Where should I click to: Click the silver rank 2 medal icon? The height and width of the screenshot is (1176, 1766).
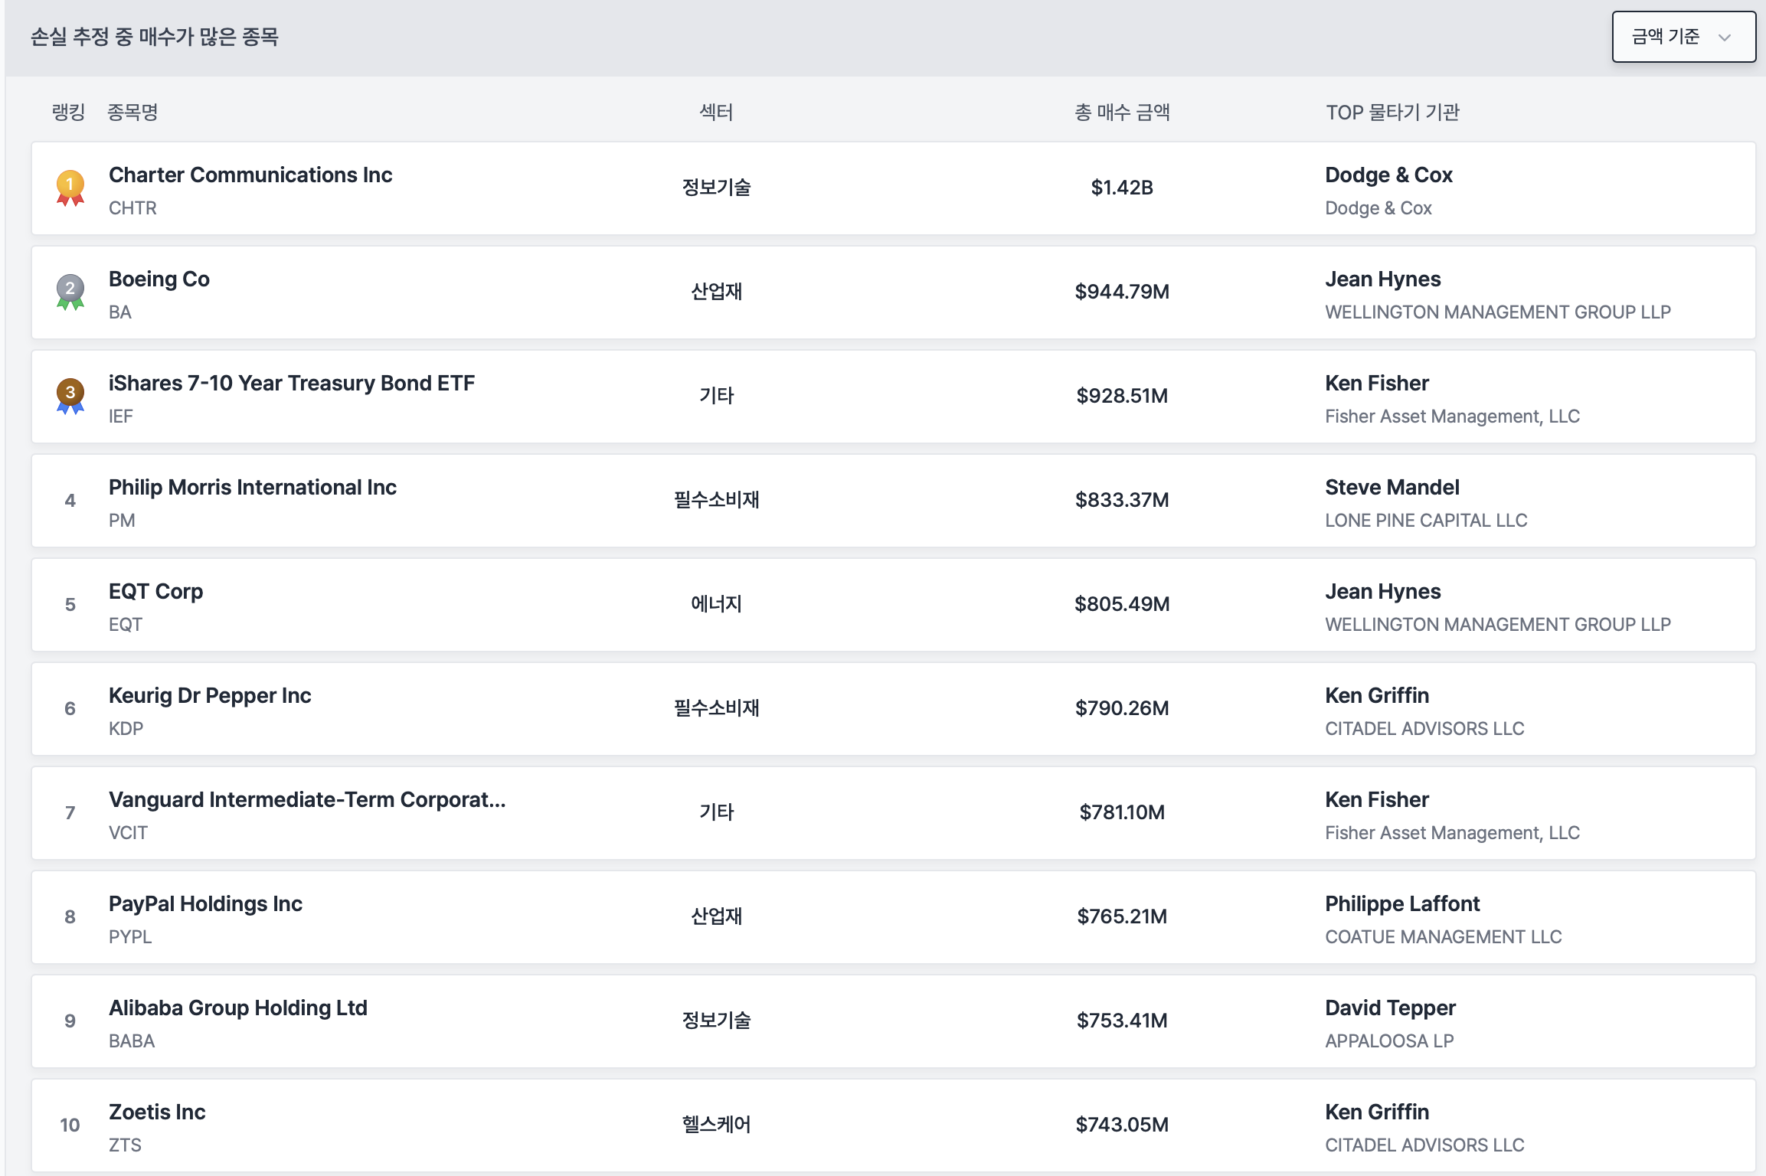(70, 292)
